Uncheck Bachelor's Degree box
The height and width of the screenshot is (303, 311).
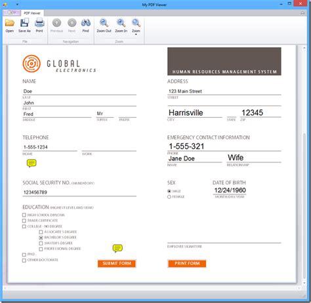tap(41, 238)
